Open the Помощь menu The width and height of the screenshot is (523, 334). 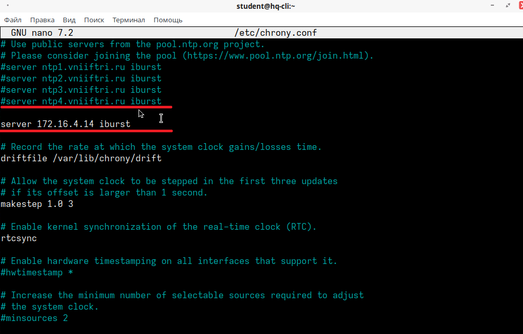168,20
